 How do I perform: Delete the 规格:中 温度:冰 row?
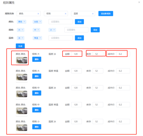pyautogui.click(x=37, y=93)
